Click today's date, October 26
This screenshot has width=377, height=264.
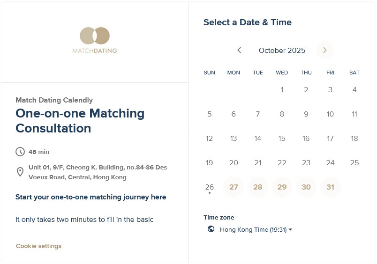click(x=210, y=187)
